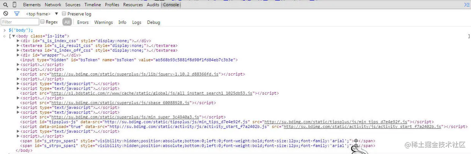
Task: Expand the div s_is_index_css node
Action: tap(18, 41)
